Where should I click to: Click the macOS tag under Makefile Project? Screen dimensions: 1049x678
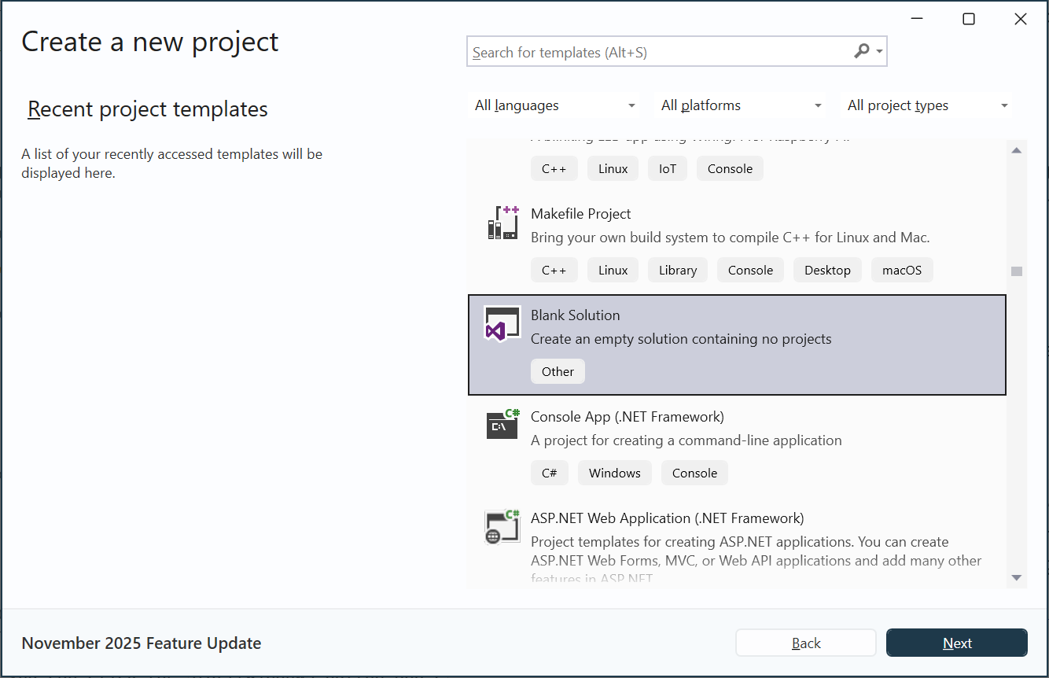(x=902, y=270)
